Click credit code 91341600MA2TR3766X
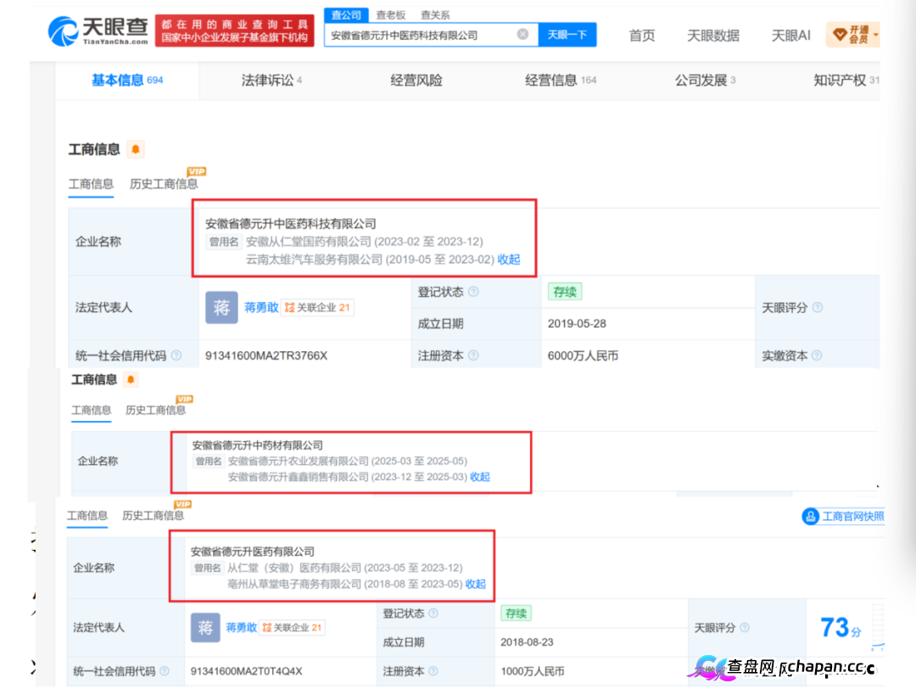The width and height of the screenshot is (916, 689). tap(266, 356)
